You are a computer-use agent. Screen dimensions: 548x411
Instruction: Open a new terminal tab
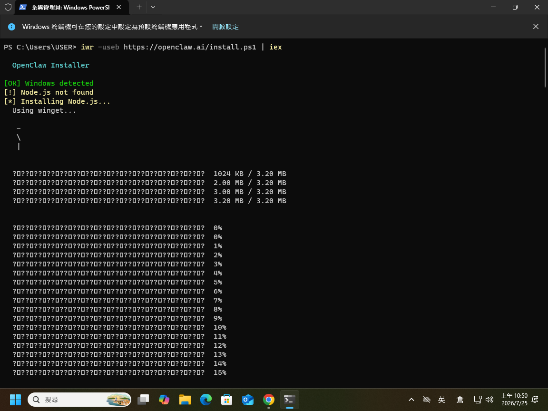(139, 7)
